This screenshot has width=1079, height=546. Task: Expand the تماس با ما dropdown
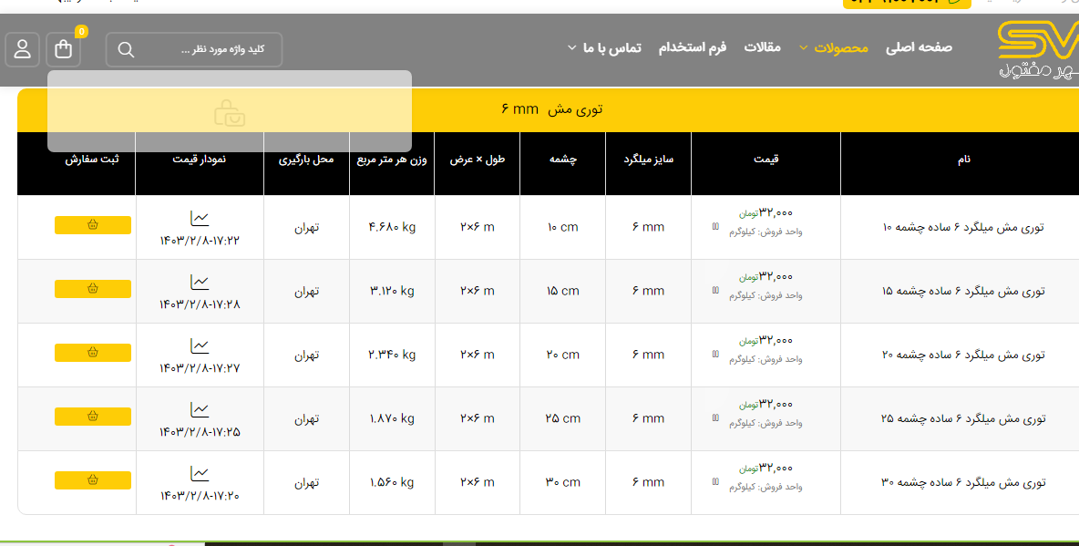(603, 47)
